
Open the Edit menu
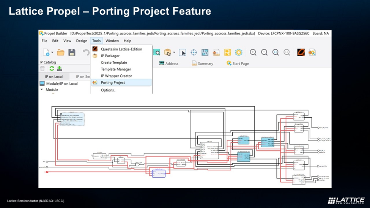tap(55, 41)
